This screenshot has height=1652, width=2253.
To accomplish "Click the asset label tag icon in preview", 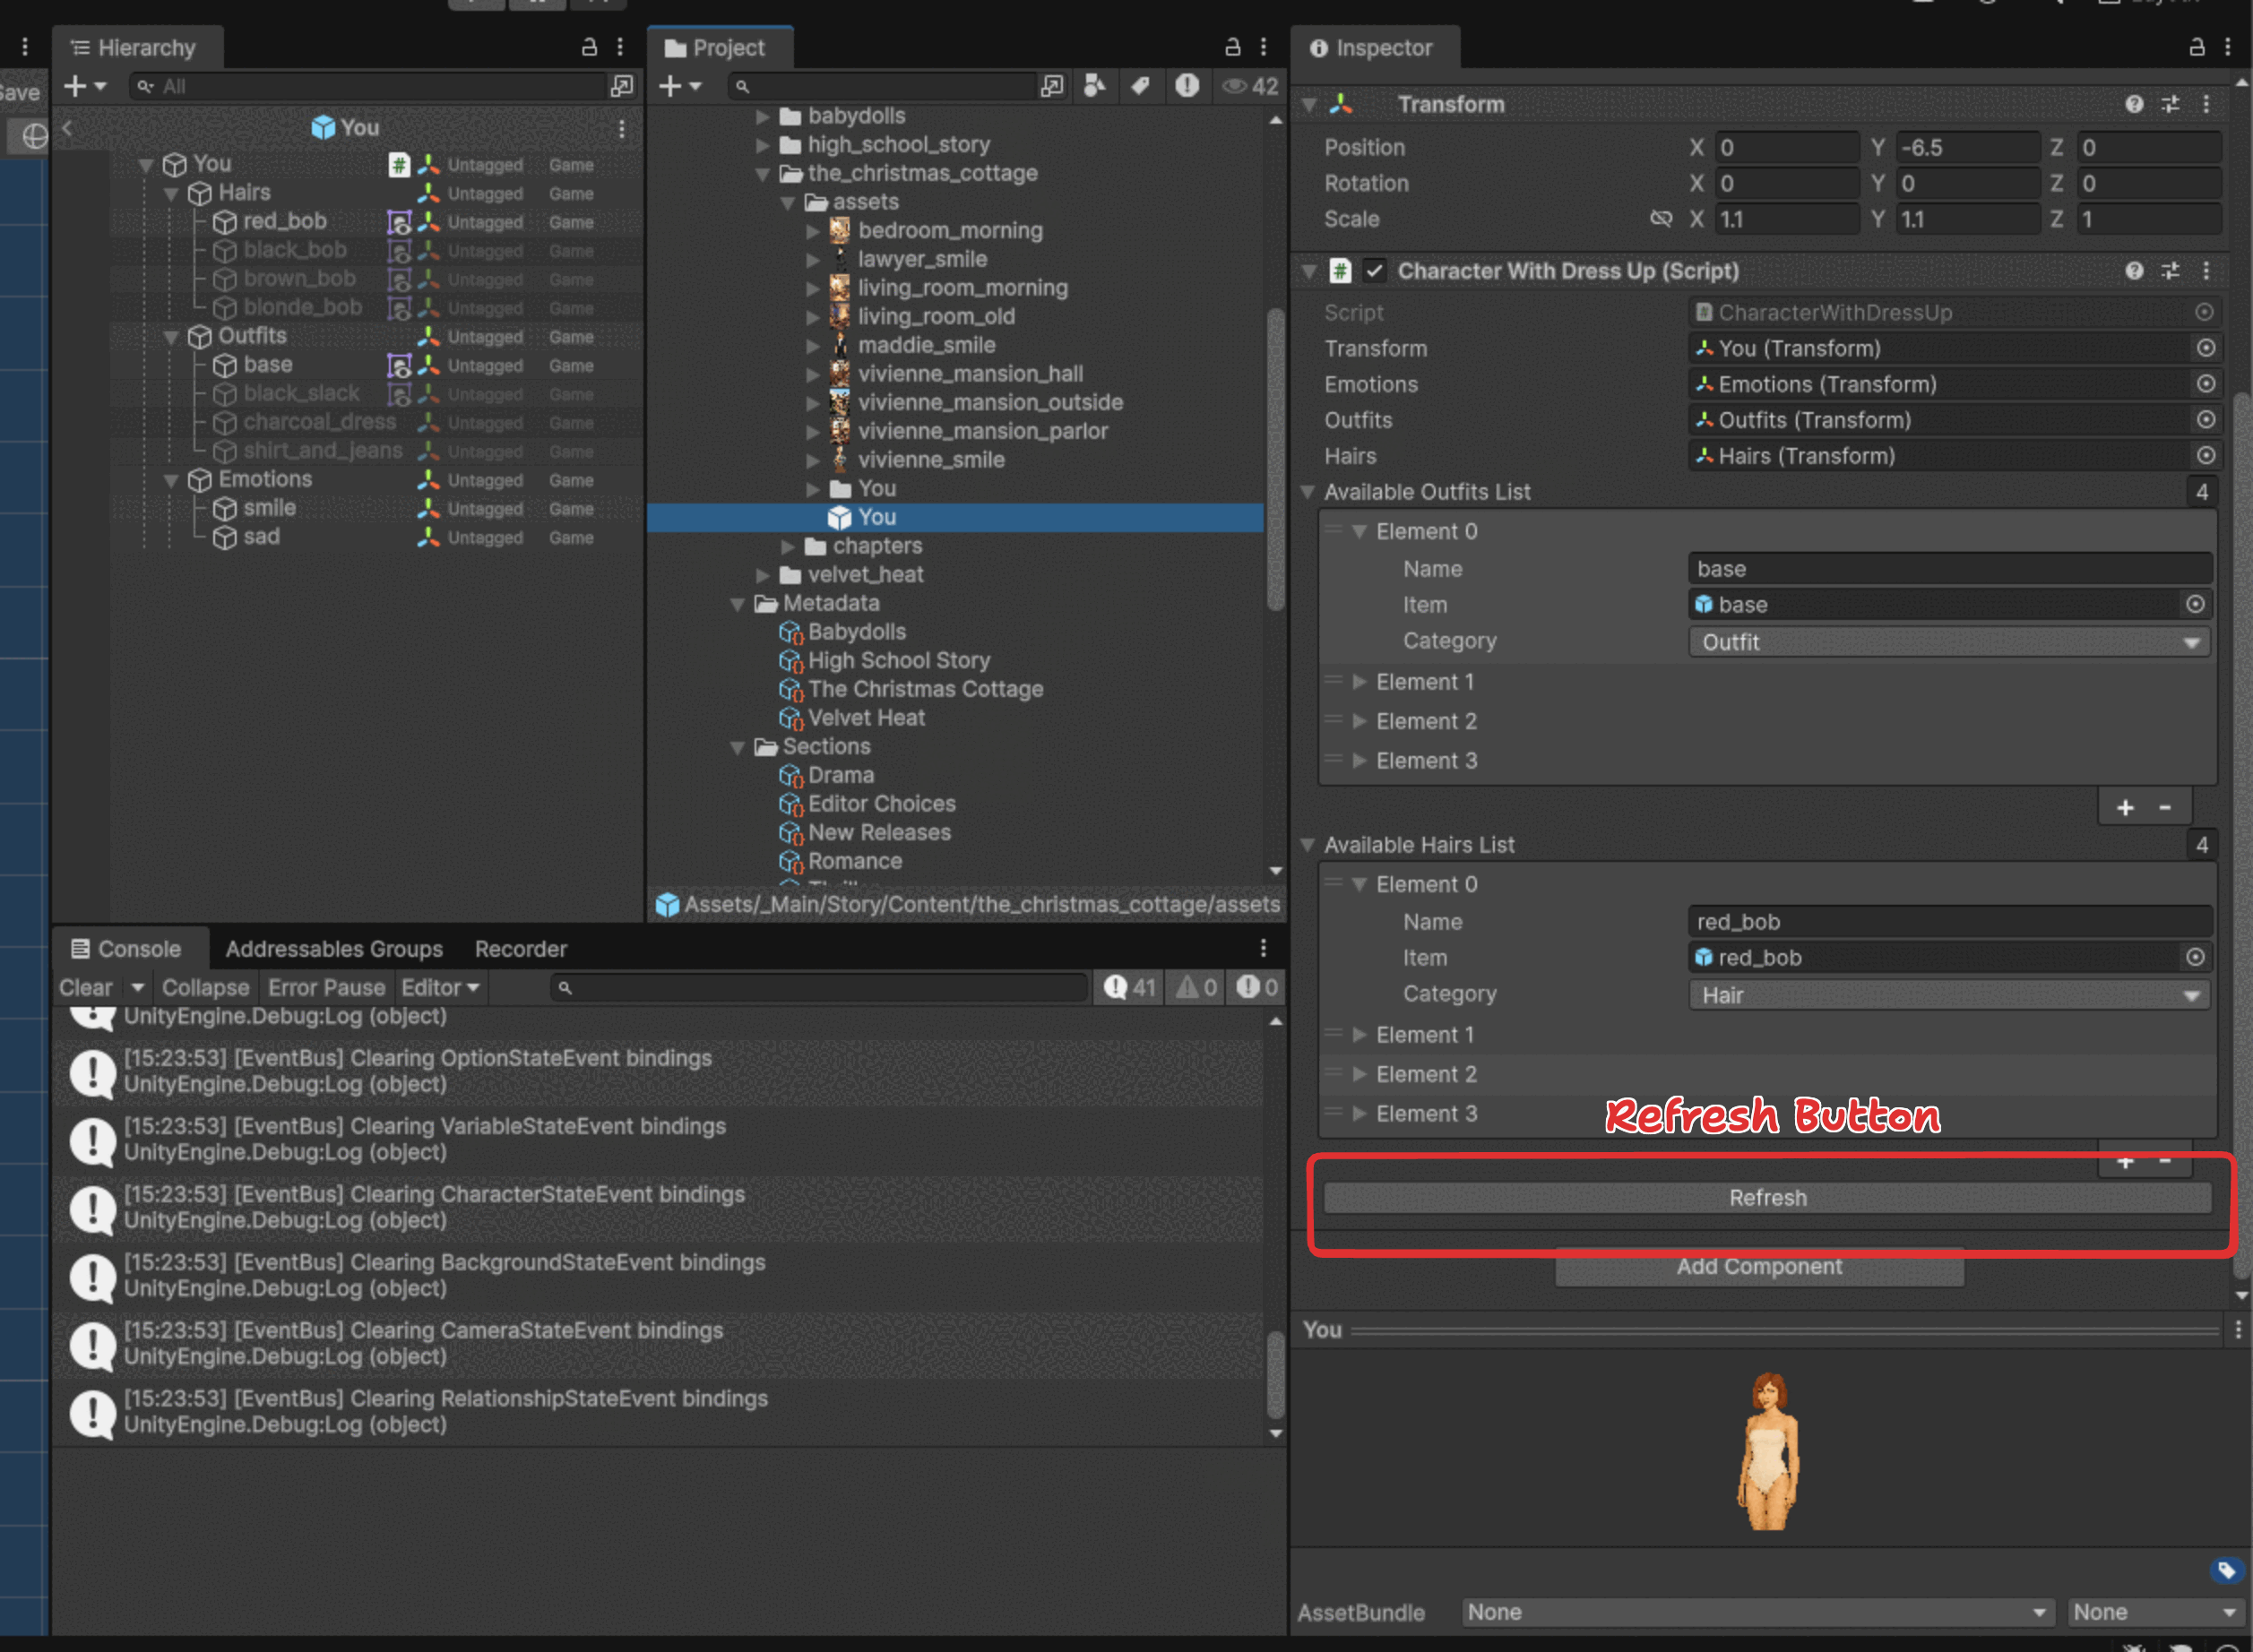I will 2226,1570.
